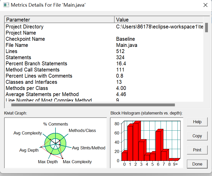Image resolution: width=212 pixels, height=176 pixels.
Task: Click the Main.java value
Action: click(127, 45)
